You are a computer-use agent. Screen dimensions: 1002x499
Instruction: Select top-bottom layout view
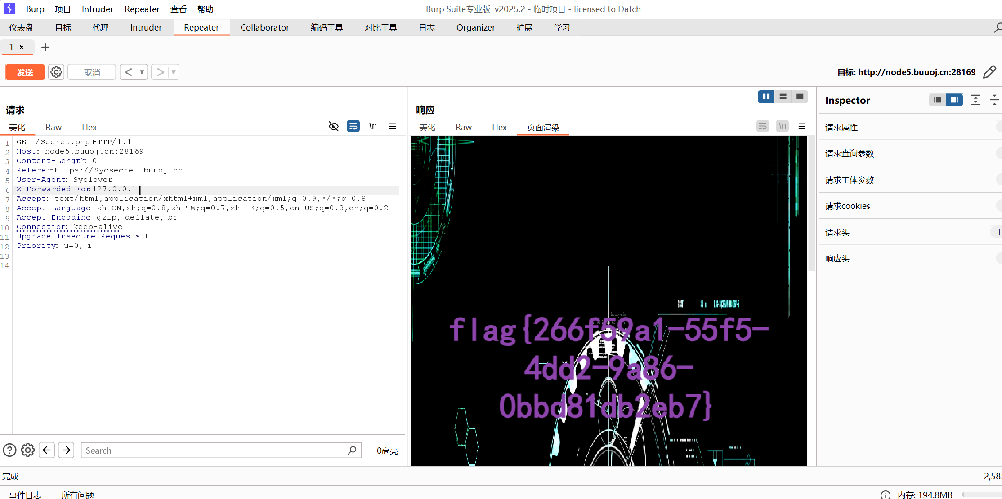(x=783, y=97)
